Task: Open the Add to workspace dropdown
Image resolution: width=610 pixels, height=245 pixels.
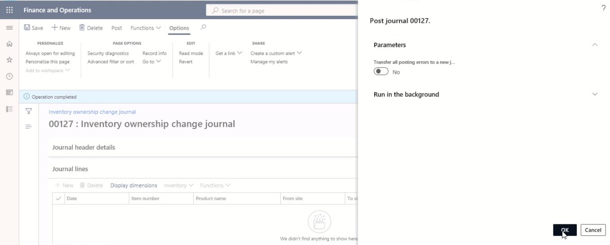Action: [48, 70]
